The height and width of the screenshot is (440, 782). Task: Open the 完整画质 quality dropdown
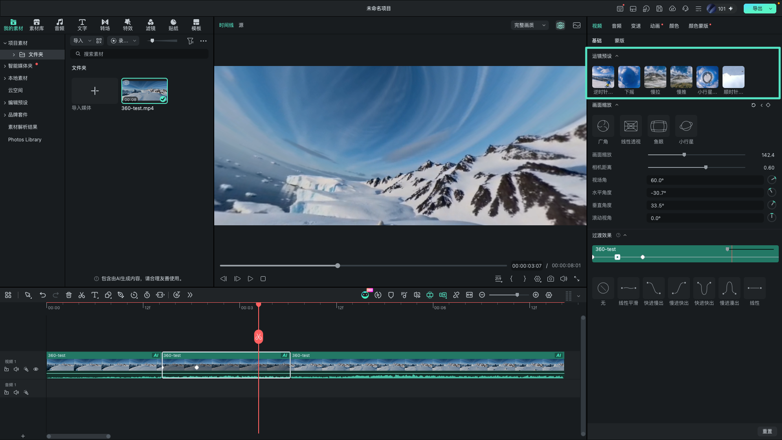[529, 25]
